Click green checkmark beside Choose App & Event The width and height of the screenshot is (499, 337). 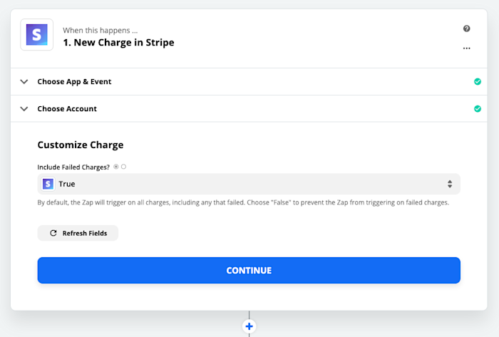tap(478, 82)
